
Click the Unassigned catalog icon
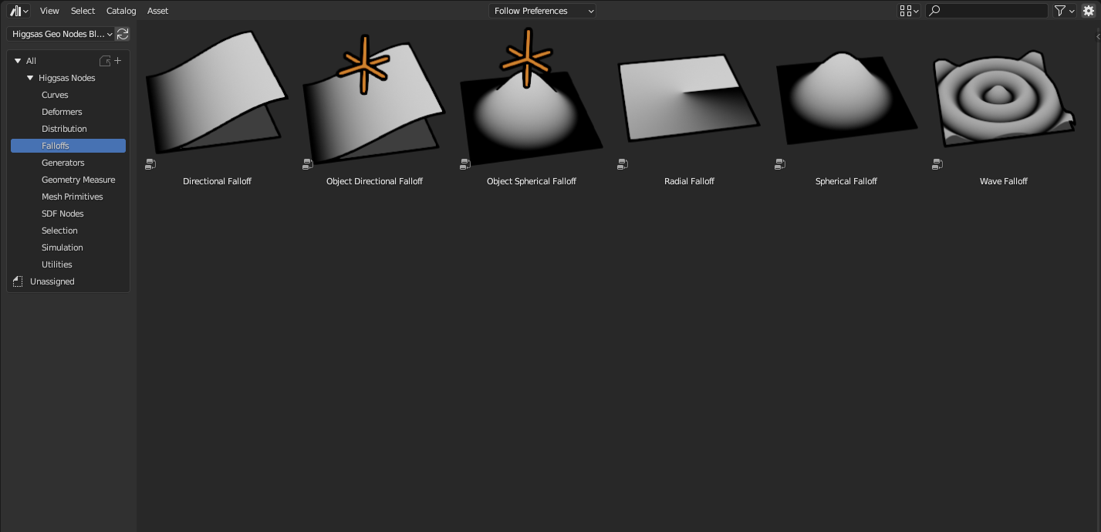(18, 281)
